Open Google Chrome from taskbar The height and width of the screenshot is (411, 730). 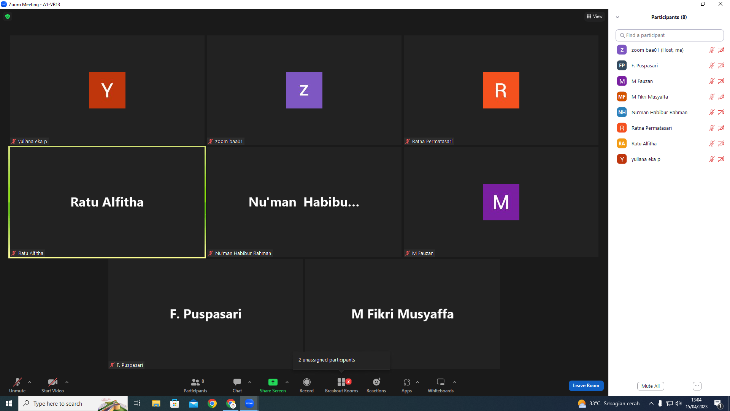(x=212, y=403)
